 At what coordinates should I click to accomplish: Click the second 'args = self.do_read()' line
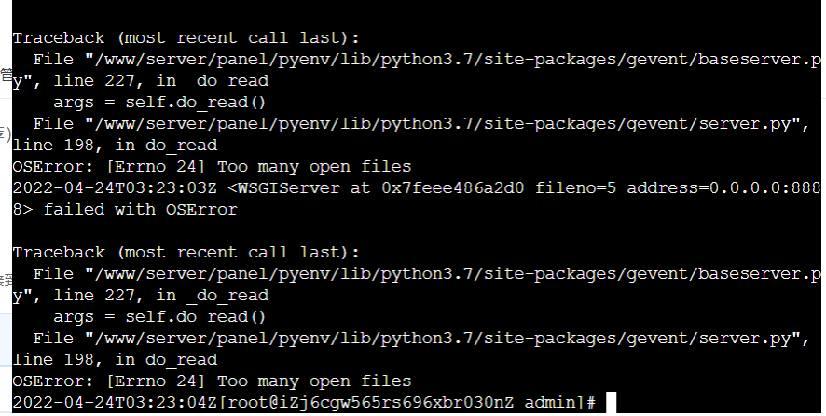click(159, 317)
